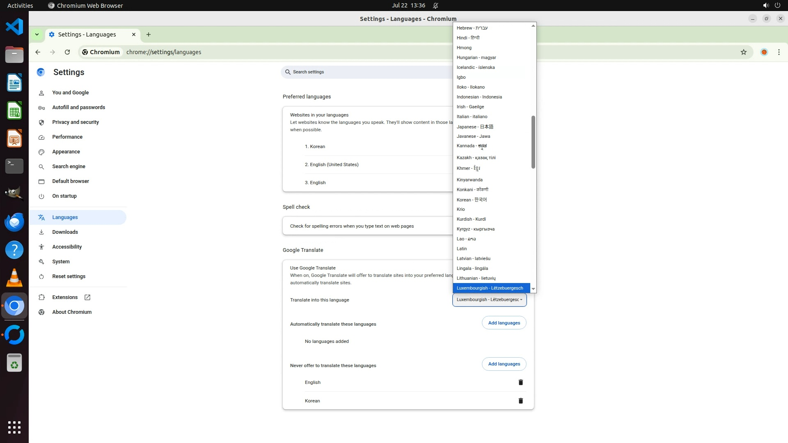This screenshot has width=788, height=443.
Task: Open new tab with plus button
Action: (149, 34)
